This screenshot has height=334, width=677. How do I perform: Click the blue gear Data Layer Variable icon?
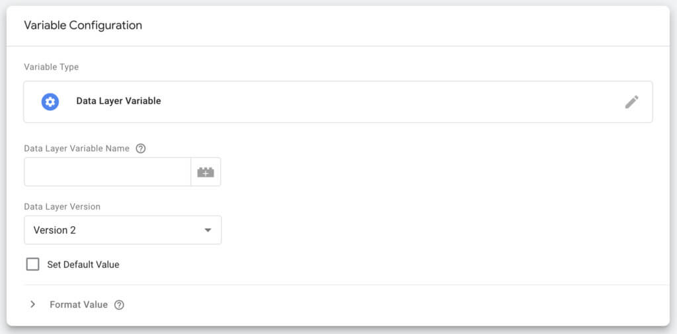tap(50, 102)
